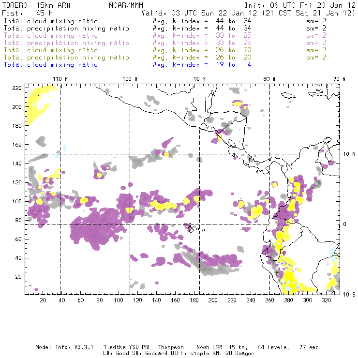This screenshot has height=358, width=358.
Task: Click black "Avg. k-index = 44 to 34" on cloud row
Action: [x=202, y=21]
